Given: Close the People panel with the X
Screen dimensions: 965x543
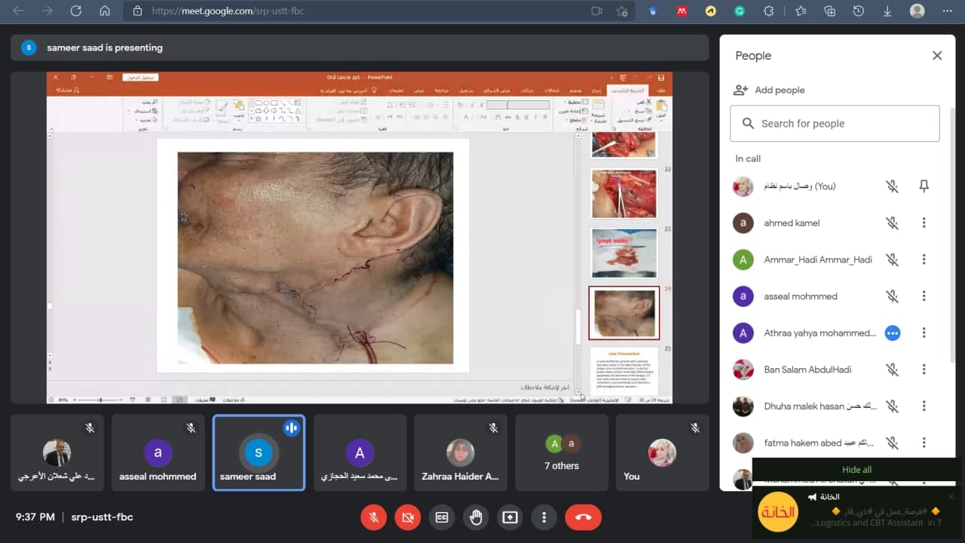Looking at the screenshot, I should tap(937, 55).
